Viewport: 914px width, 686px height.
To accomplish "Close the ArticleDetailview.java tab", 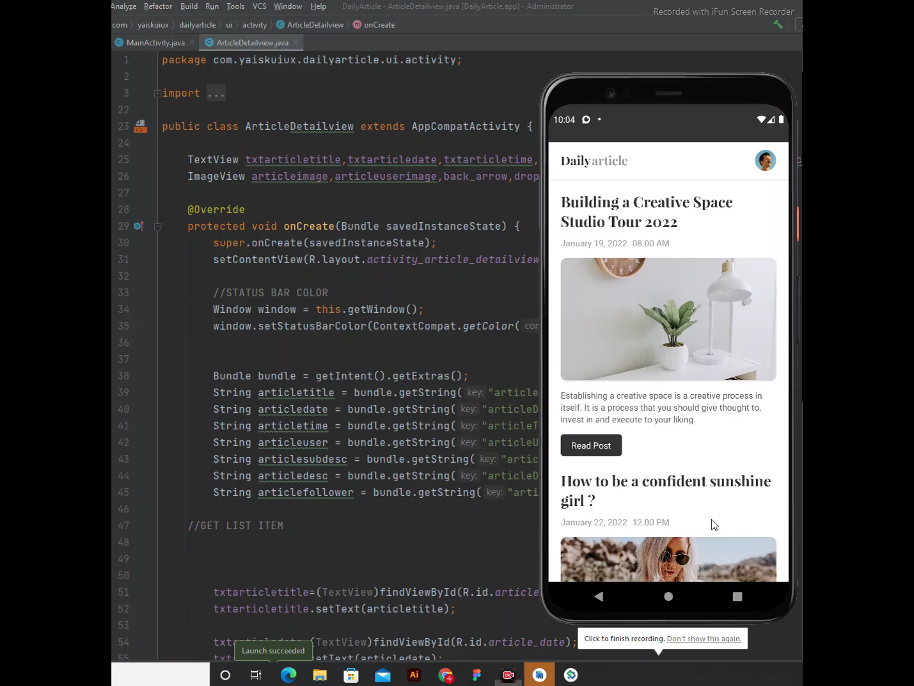I will click(295, 43).
